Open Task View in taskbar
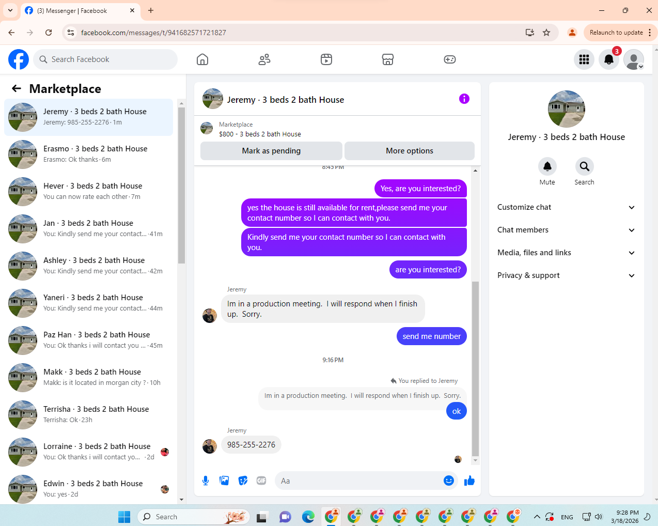This screenshot has width=658, height=526. point(262,517)
